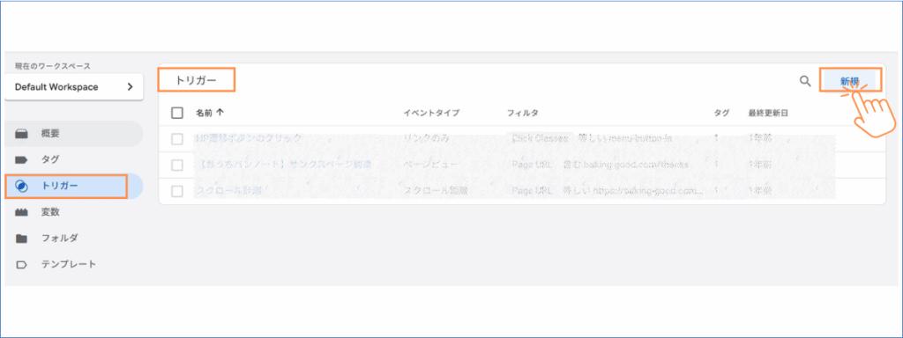Click the 概要 overview icon in sidebar
This screenshot has height=338, width=903.
tap(21, 134)
